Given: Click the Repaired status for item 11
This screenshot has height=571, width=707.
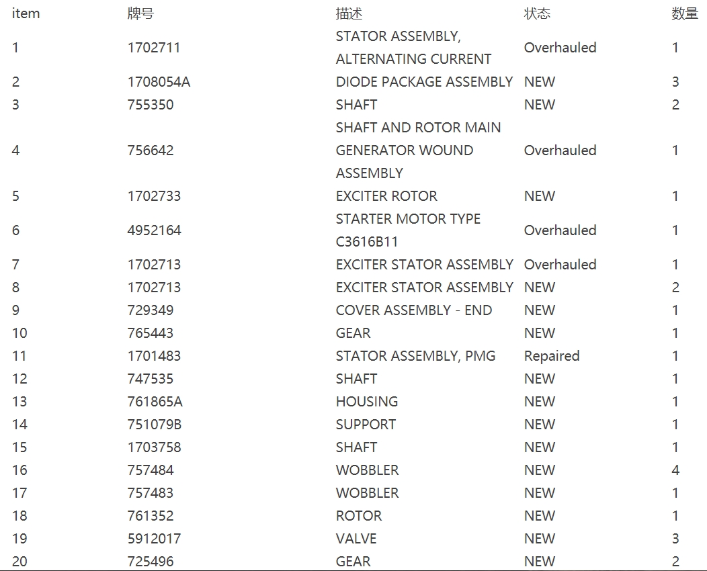Looking at the screenshot, I should [x=552, y=356].
